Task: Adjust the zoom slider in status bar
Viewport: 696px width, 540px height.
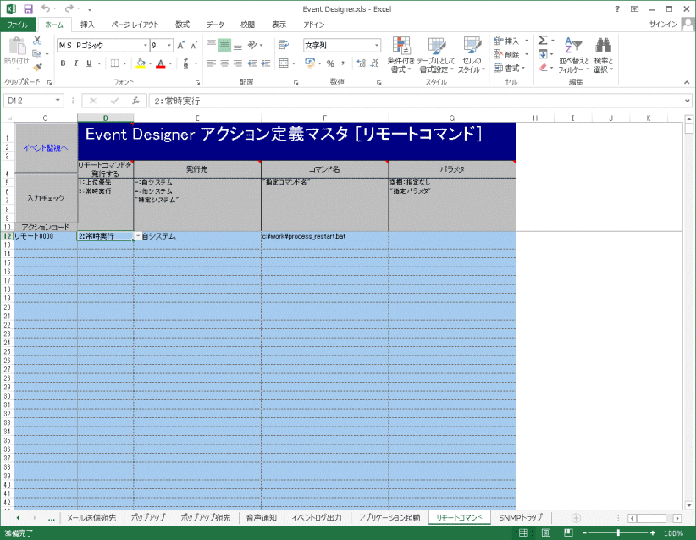Action: coord(618,532)
